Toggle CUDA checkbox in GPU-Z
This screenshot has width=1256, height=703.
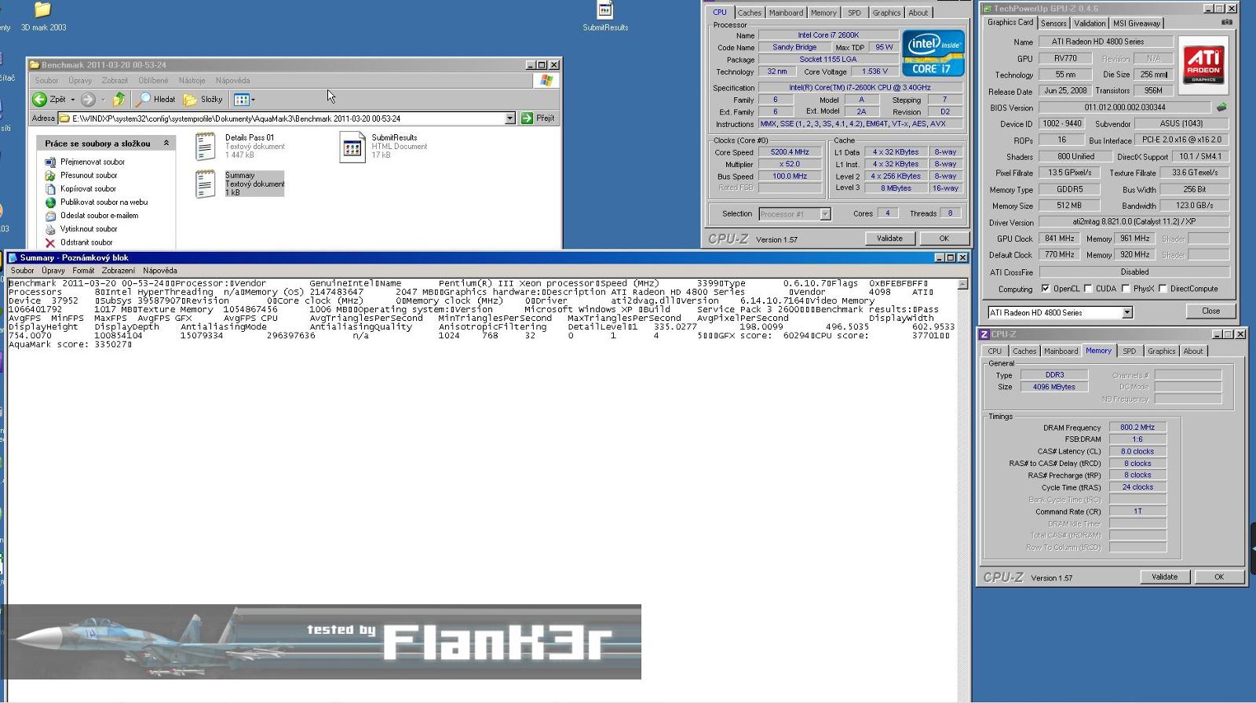pos(1087,289)
